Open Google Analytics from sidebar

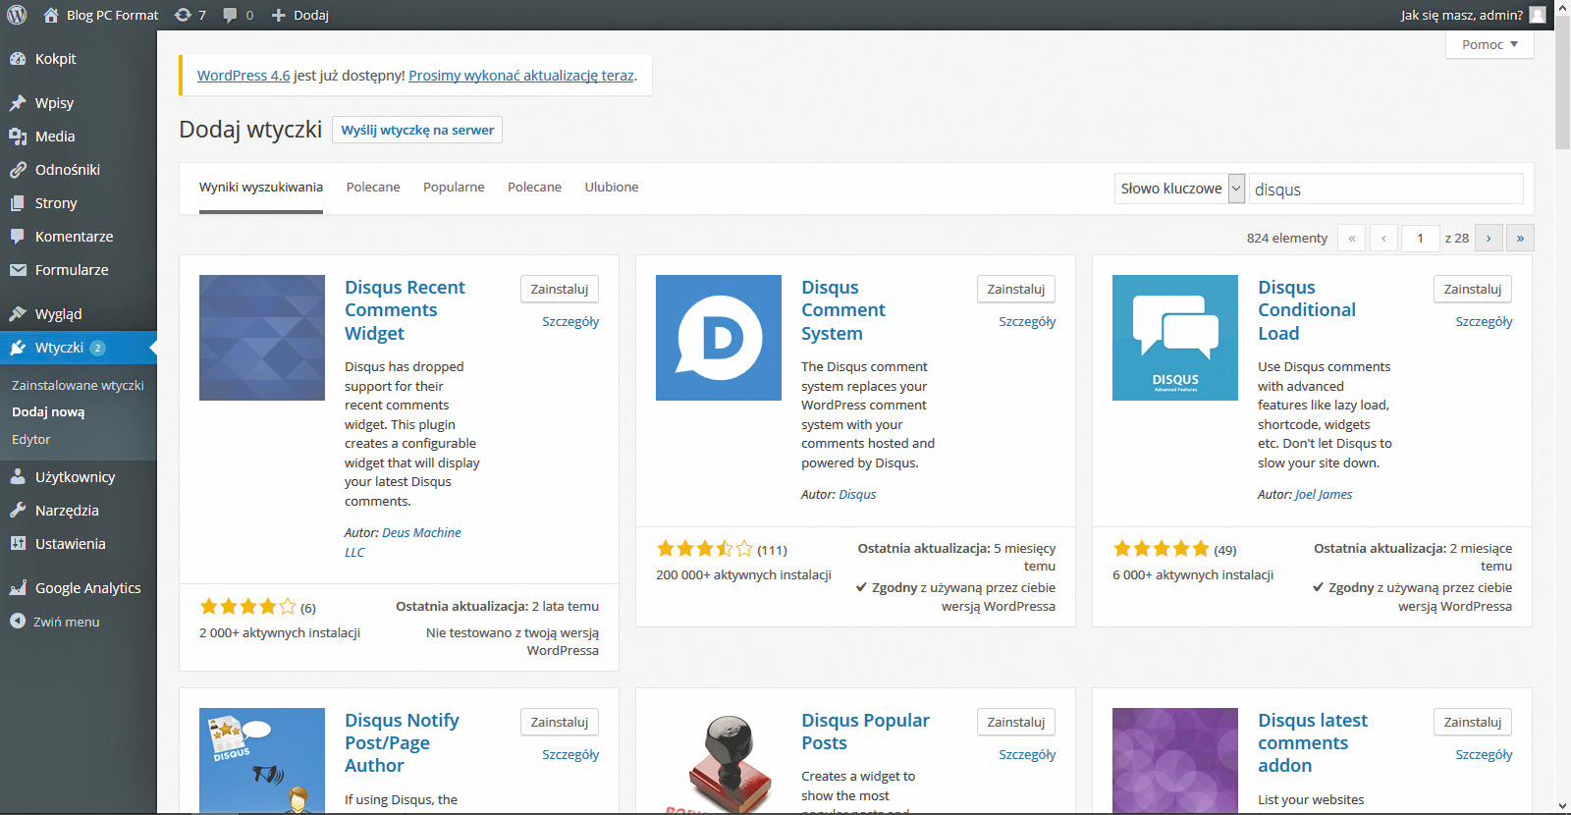point(87,588)
